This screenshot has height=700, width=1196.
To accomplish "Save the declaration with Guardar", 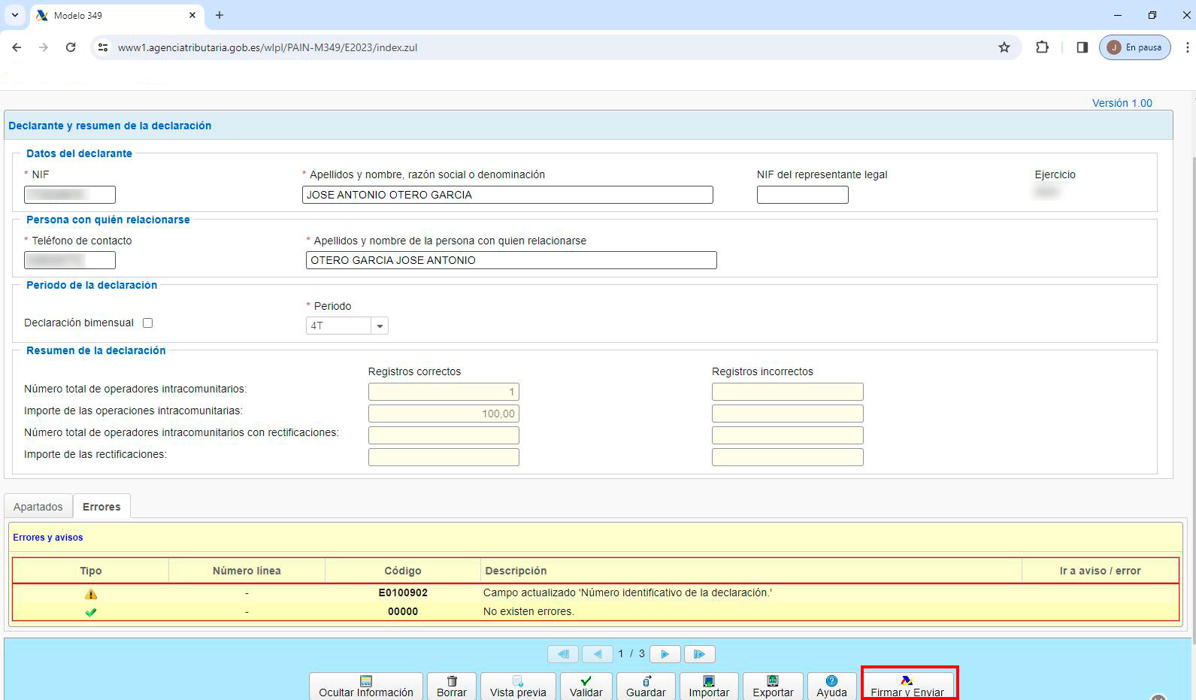I will pyautogui.click(x=646, y=686).
